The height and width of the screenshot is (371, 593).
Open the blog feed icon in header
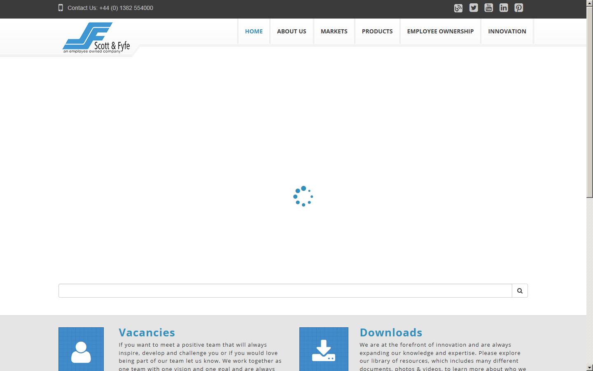pos(458,8)
